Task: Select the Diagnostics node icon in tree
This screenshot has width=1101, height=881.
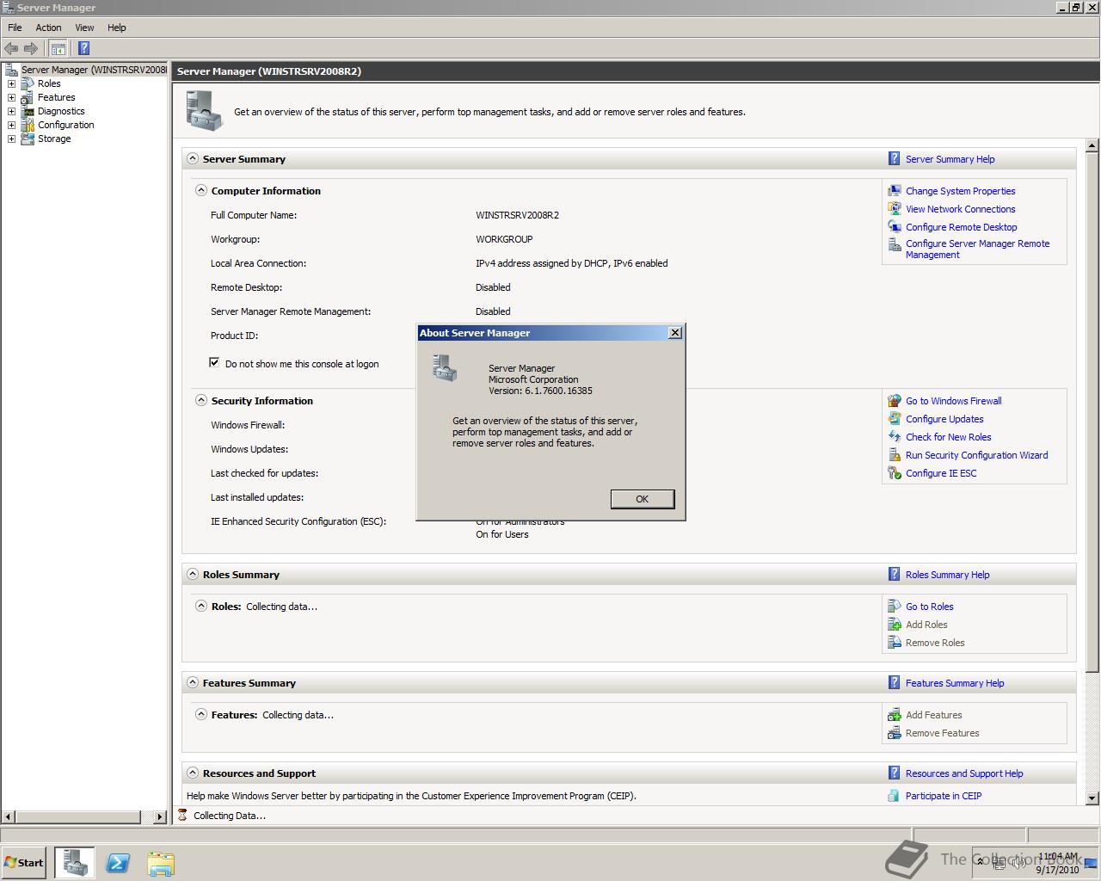Action: [28, 111]
